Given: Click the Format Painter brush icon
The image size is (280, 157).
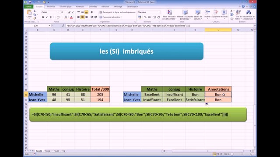Looking at the screenshot, I should (x=35, y=18).
